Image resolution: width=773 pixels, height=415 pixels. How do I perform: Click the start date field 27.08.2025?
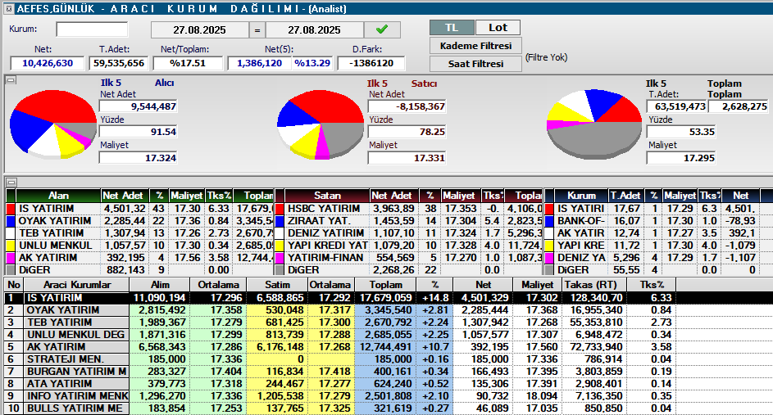tap(199, 30)
